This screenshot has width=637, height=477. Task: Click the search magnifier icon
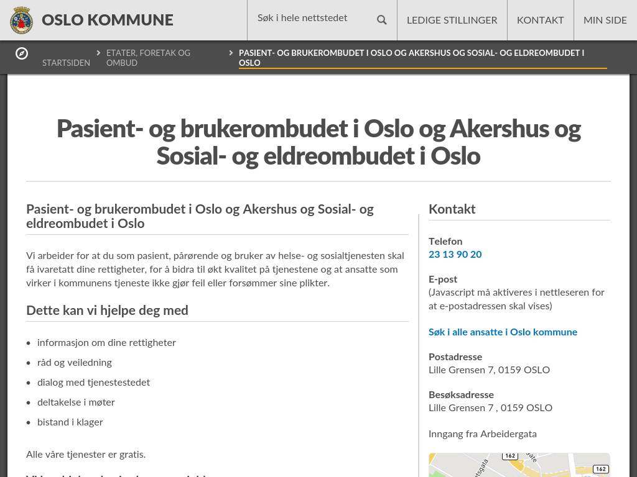click(382, 20)
